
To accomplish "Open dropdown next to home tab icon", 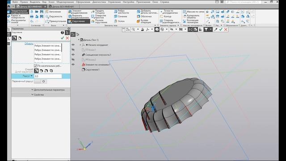I will click(x=13, y=6).
